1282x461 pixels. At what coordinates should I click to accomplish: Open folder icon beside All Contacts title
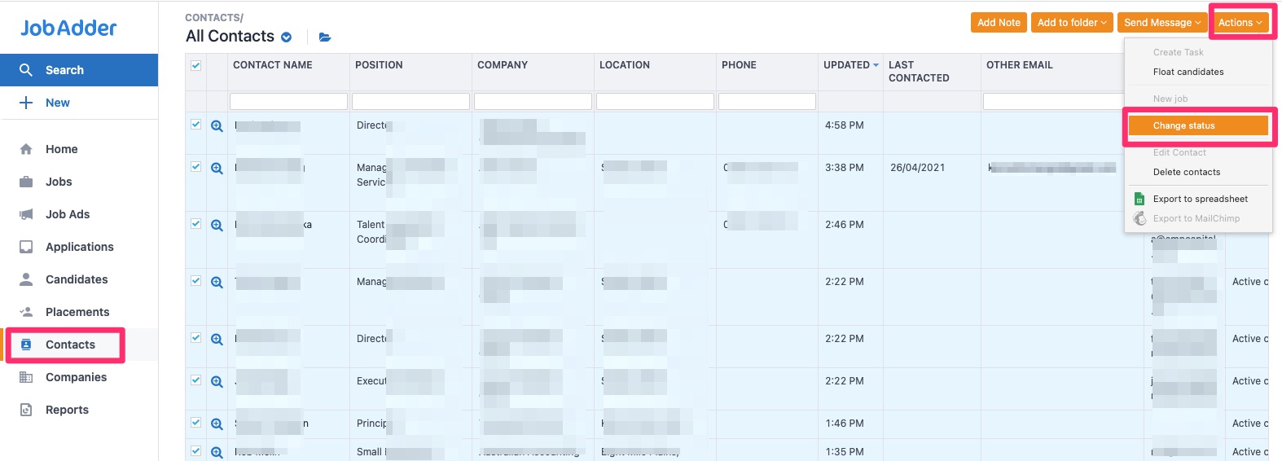click(325, 37)
